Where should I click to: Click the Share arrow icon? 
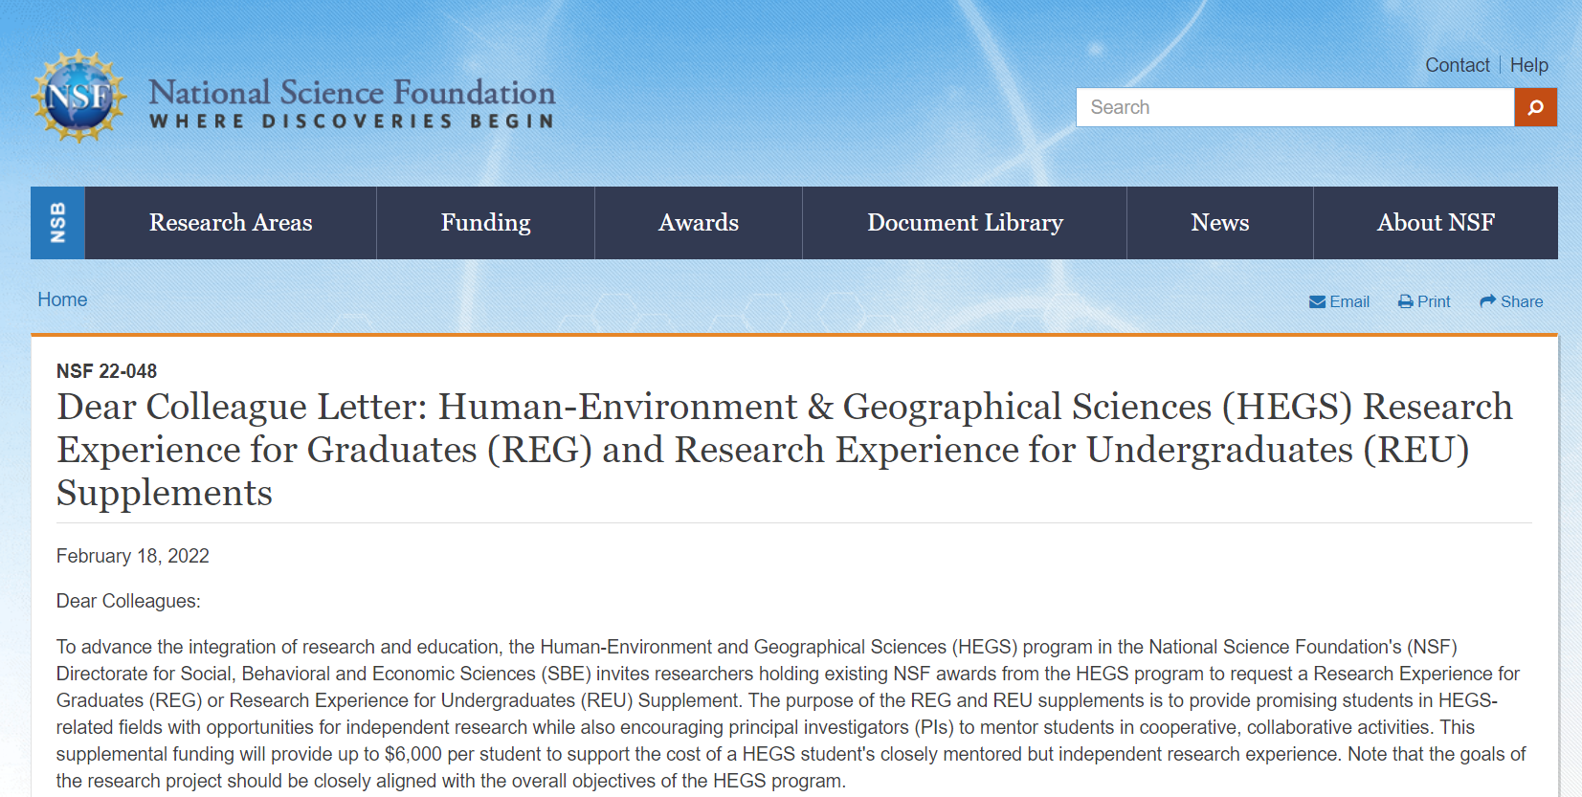click(x=1487, y=301)
